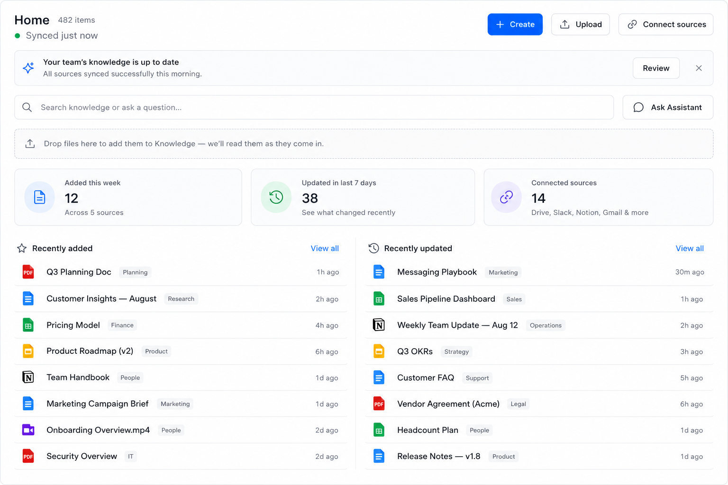Click the Planning tag on Q3 Planning Doc

pos(135,272)
